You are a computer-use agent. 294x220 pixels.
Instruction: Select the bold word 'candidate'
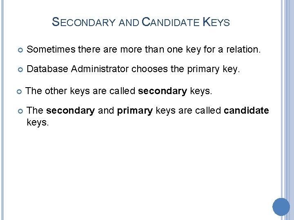tap(246, 111)
